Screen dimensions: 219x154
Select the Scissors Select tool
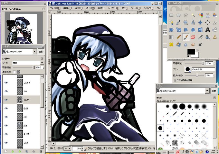(208, 15)
